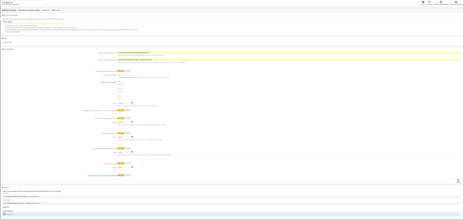Open Tema dropdown under Back Office login
Image resolution: width=463 pixels, height=219 pixels.
(x=126, y=167)
